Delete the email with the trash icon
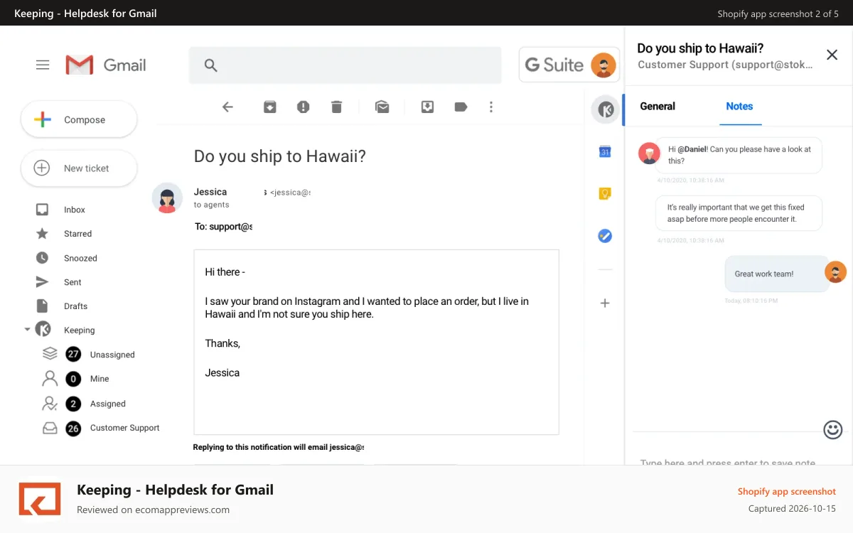The image size is (853, 533). tap(337, 107)
